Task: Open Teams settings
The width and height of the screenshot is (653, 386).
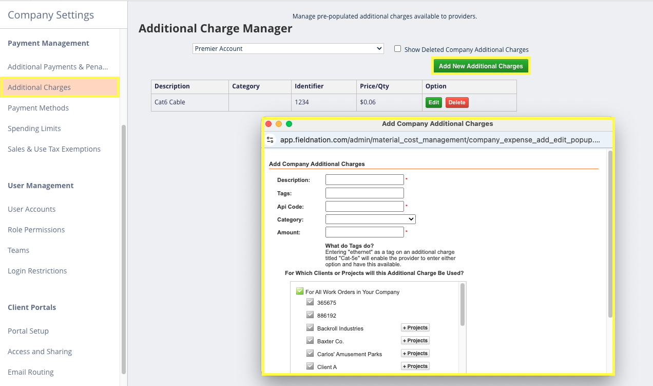Action: tap(18, 250)
